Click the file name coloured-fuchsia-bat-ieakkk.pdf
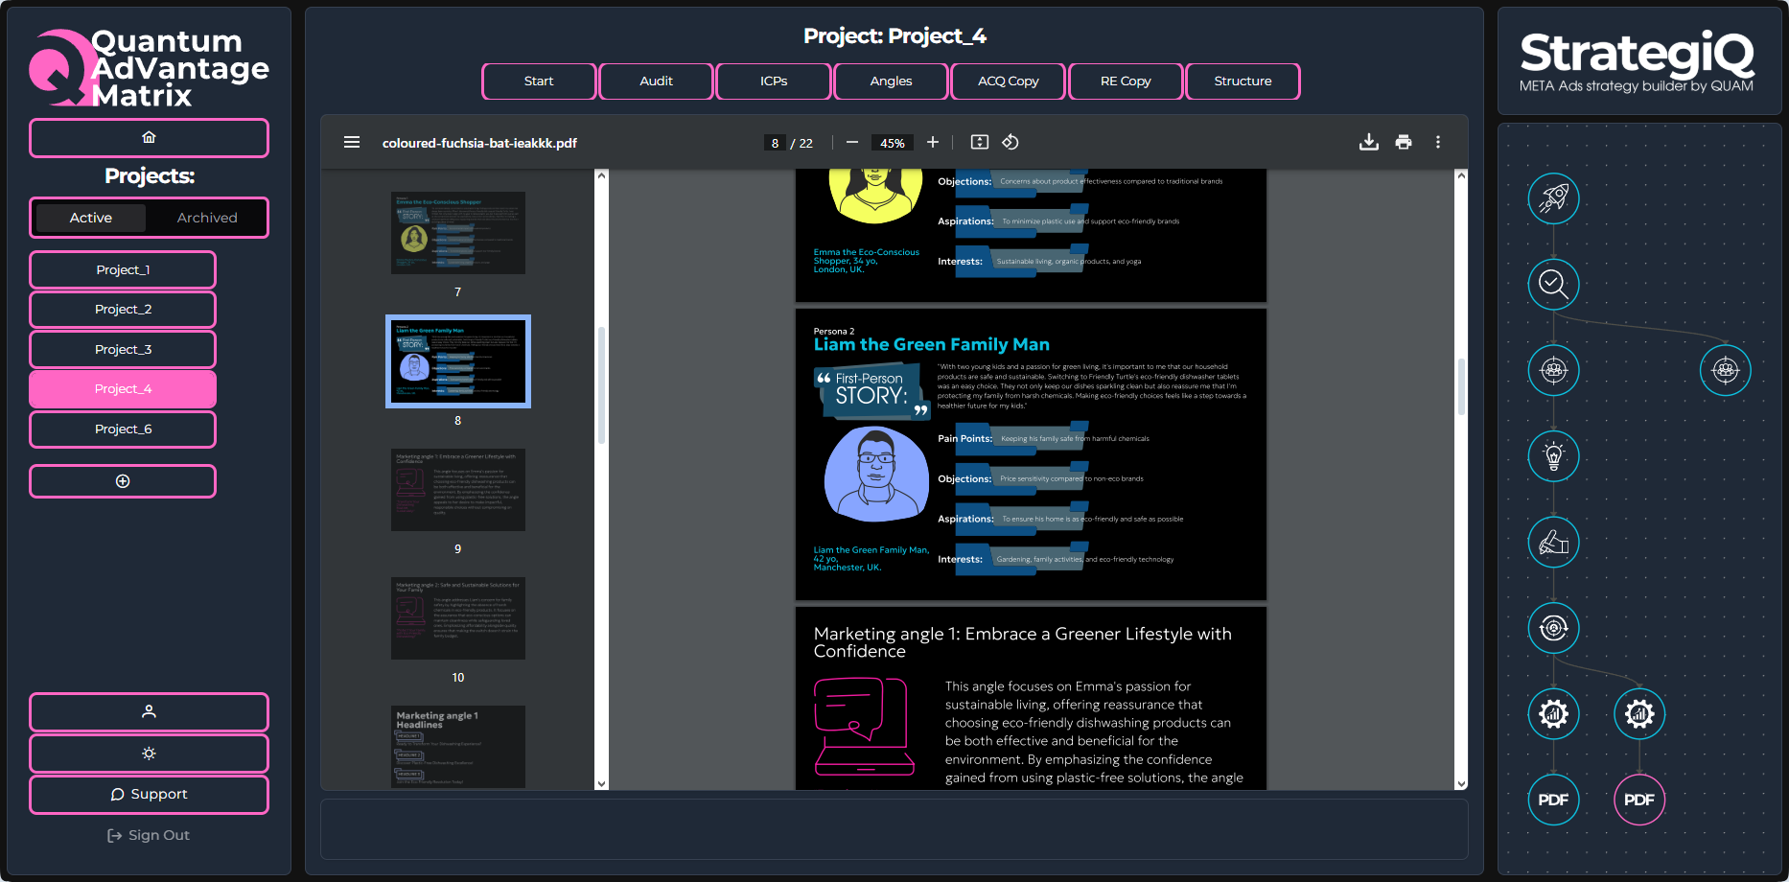The width and height of the screenshot is (1789, 882). point(479,143)
